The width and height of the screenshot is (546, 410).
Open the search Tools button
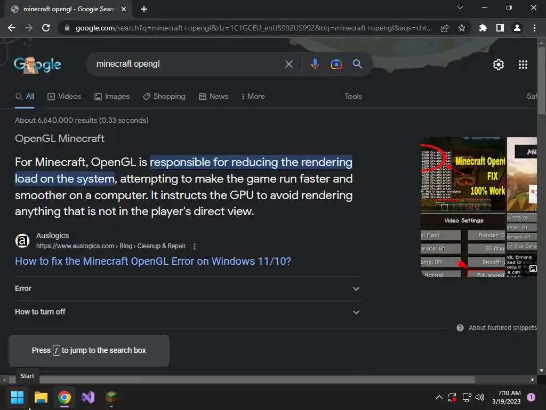point(353,97)
